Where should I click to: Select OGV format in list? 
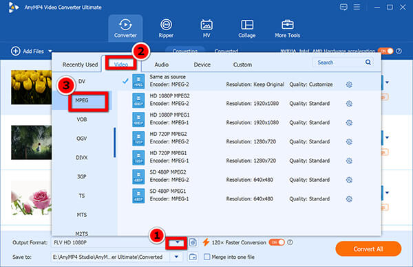[82, 139]
